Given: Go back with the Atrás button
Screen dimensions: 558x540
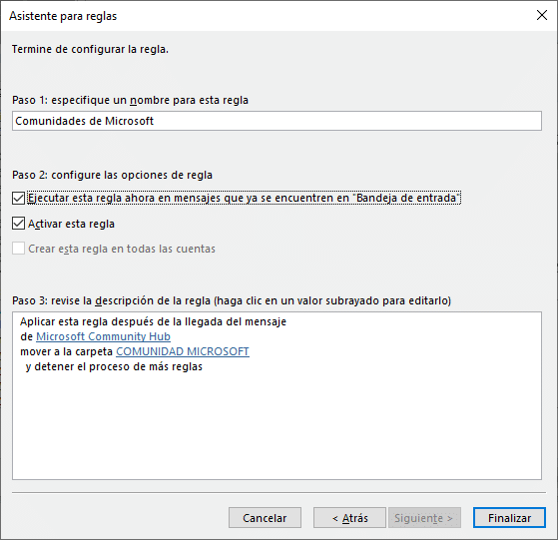Looking at the screenshot, I should click(349, 518).
